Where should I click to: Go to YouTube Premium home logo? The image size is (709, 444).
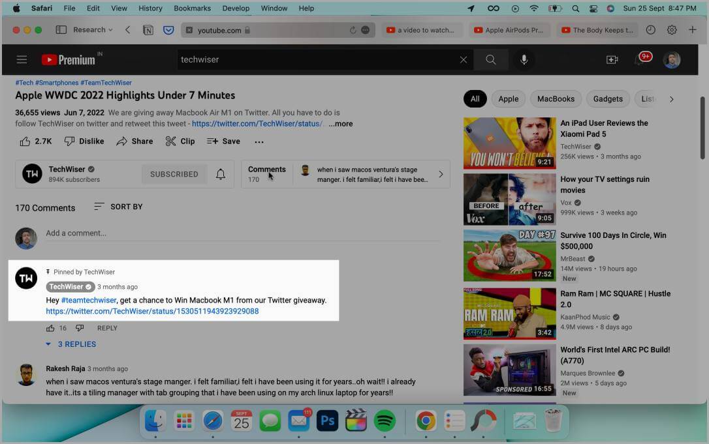[x=69, y=59]
